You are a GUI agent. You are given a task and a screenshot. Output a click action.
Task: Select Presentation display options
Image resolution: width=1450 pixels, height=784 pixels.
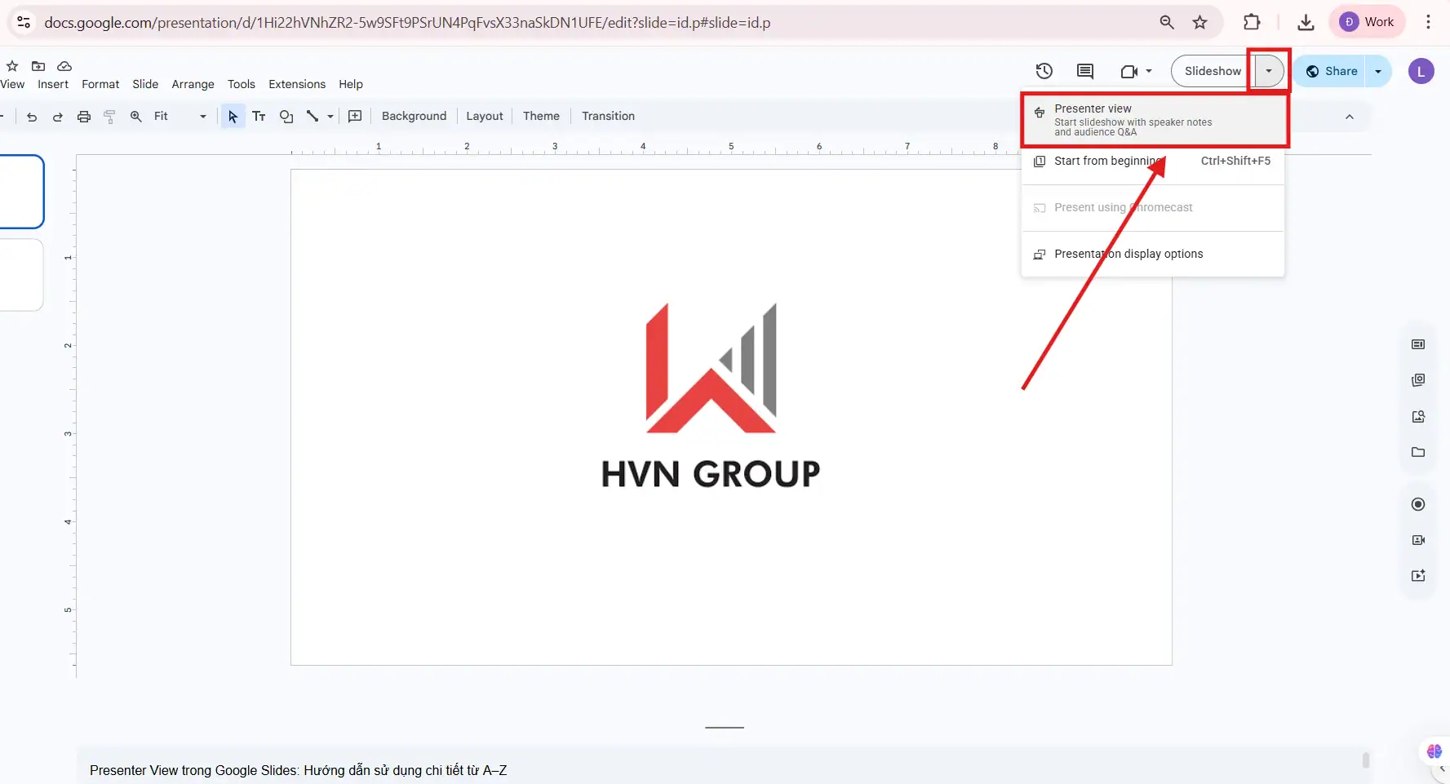pyautogui.click(x=1128, y=254)
